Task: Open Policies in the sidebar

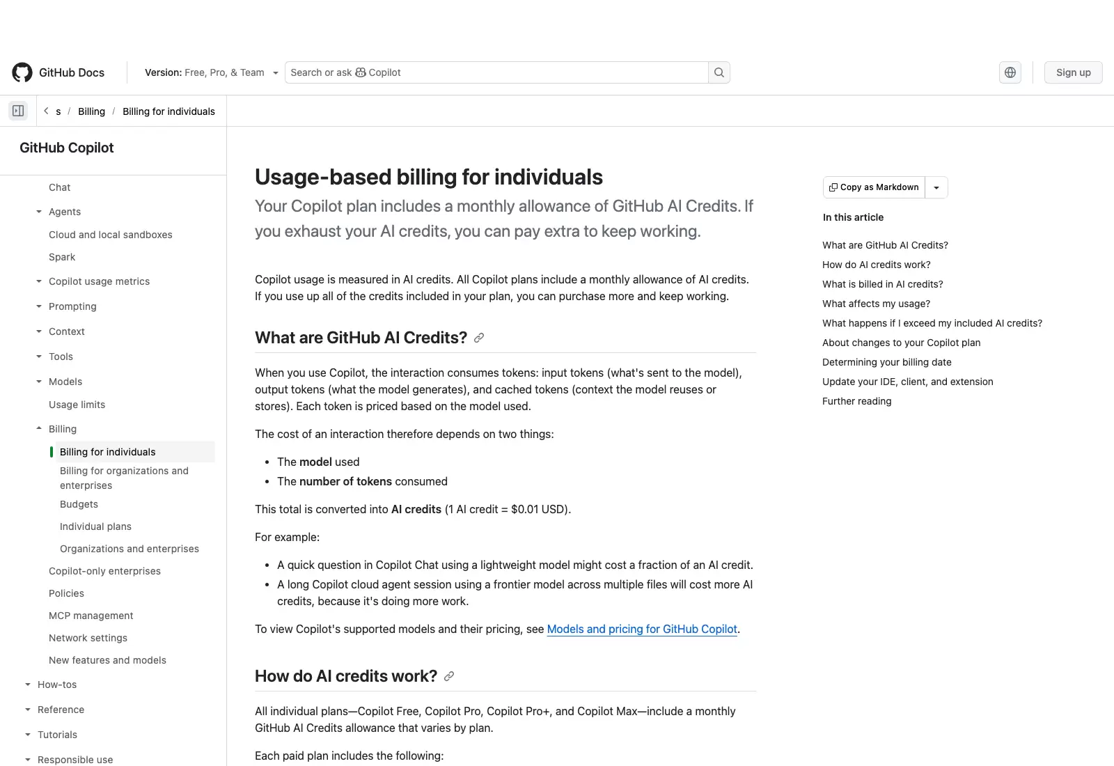Action: coord(66,593)
